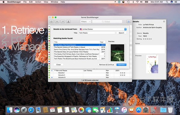
Task: Open the View menu
Action: point(46,2)
